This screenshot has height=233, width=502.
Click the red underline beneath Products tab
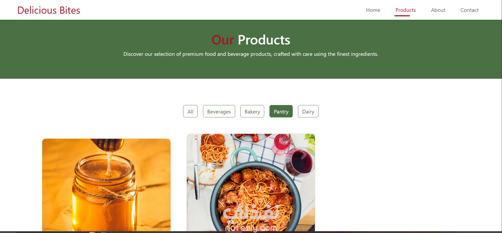tap(402, 16)
